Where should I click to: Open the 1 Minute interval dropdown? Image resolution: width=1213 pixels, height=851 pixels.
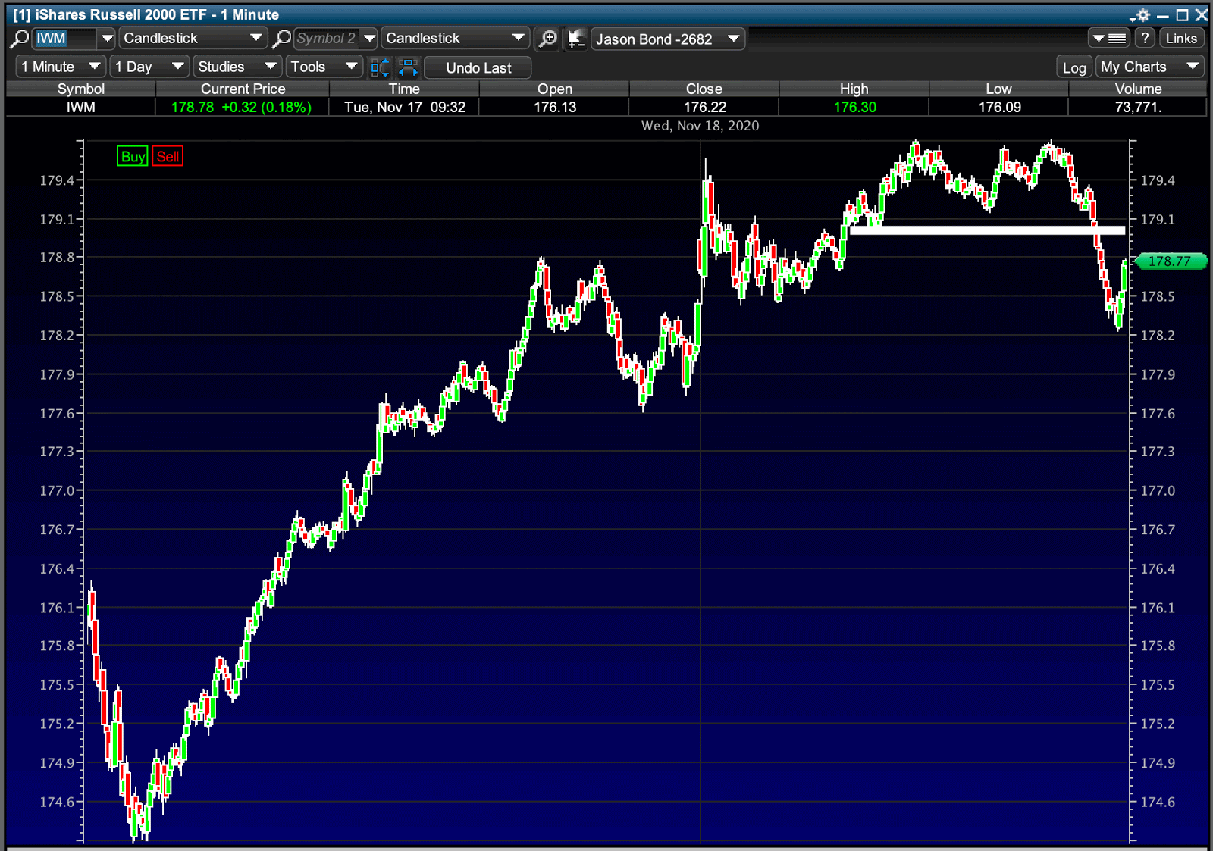click(61, 67)
